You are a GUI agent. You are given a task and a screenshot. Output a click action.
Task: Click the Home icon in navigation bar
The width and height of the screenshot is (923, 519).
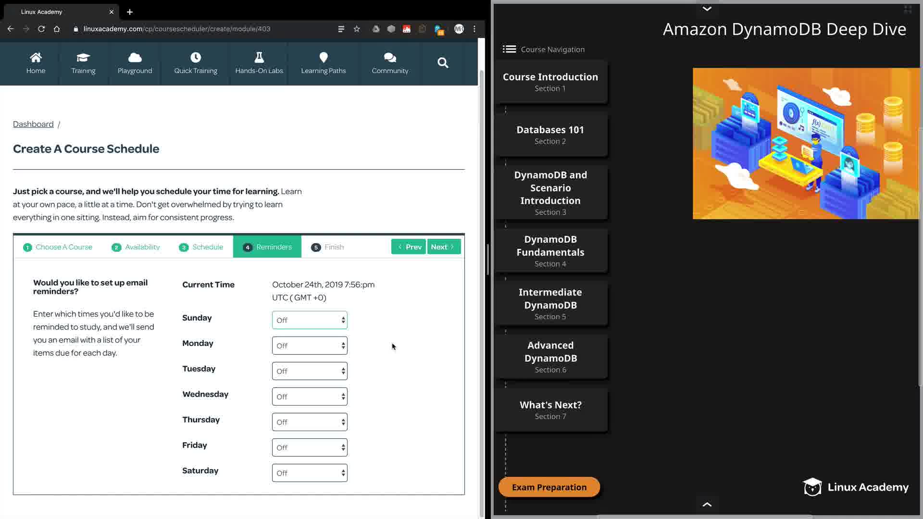[x=36, y=58]
